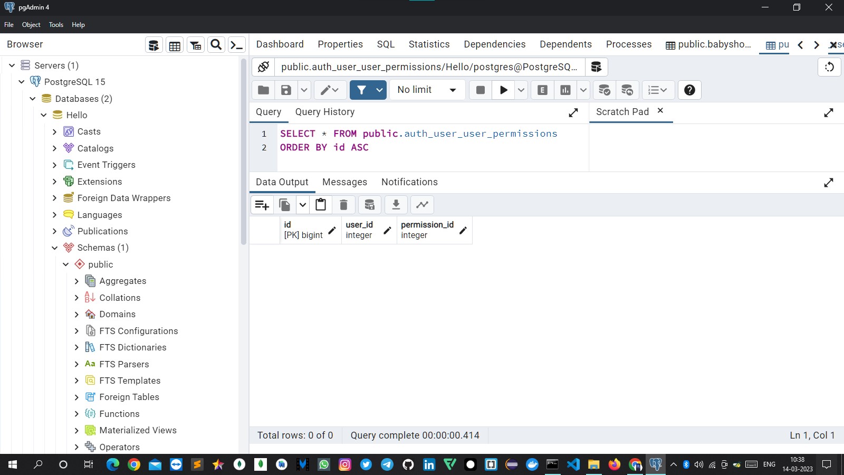844x475 pixels.
Task: Open the public.babysho... tab
Action: (708, 44)
